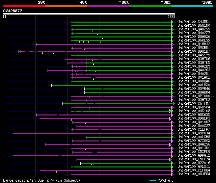Click the UniRef100_Q3HTK6 label
Image resolution: width=216 pixels, height=183 pixels.
[x=194, y=59]
